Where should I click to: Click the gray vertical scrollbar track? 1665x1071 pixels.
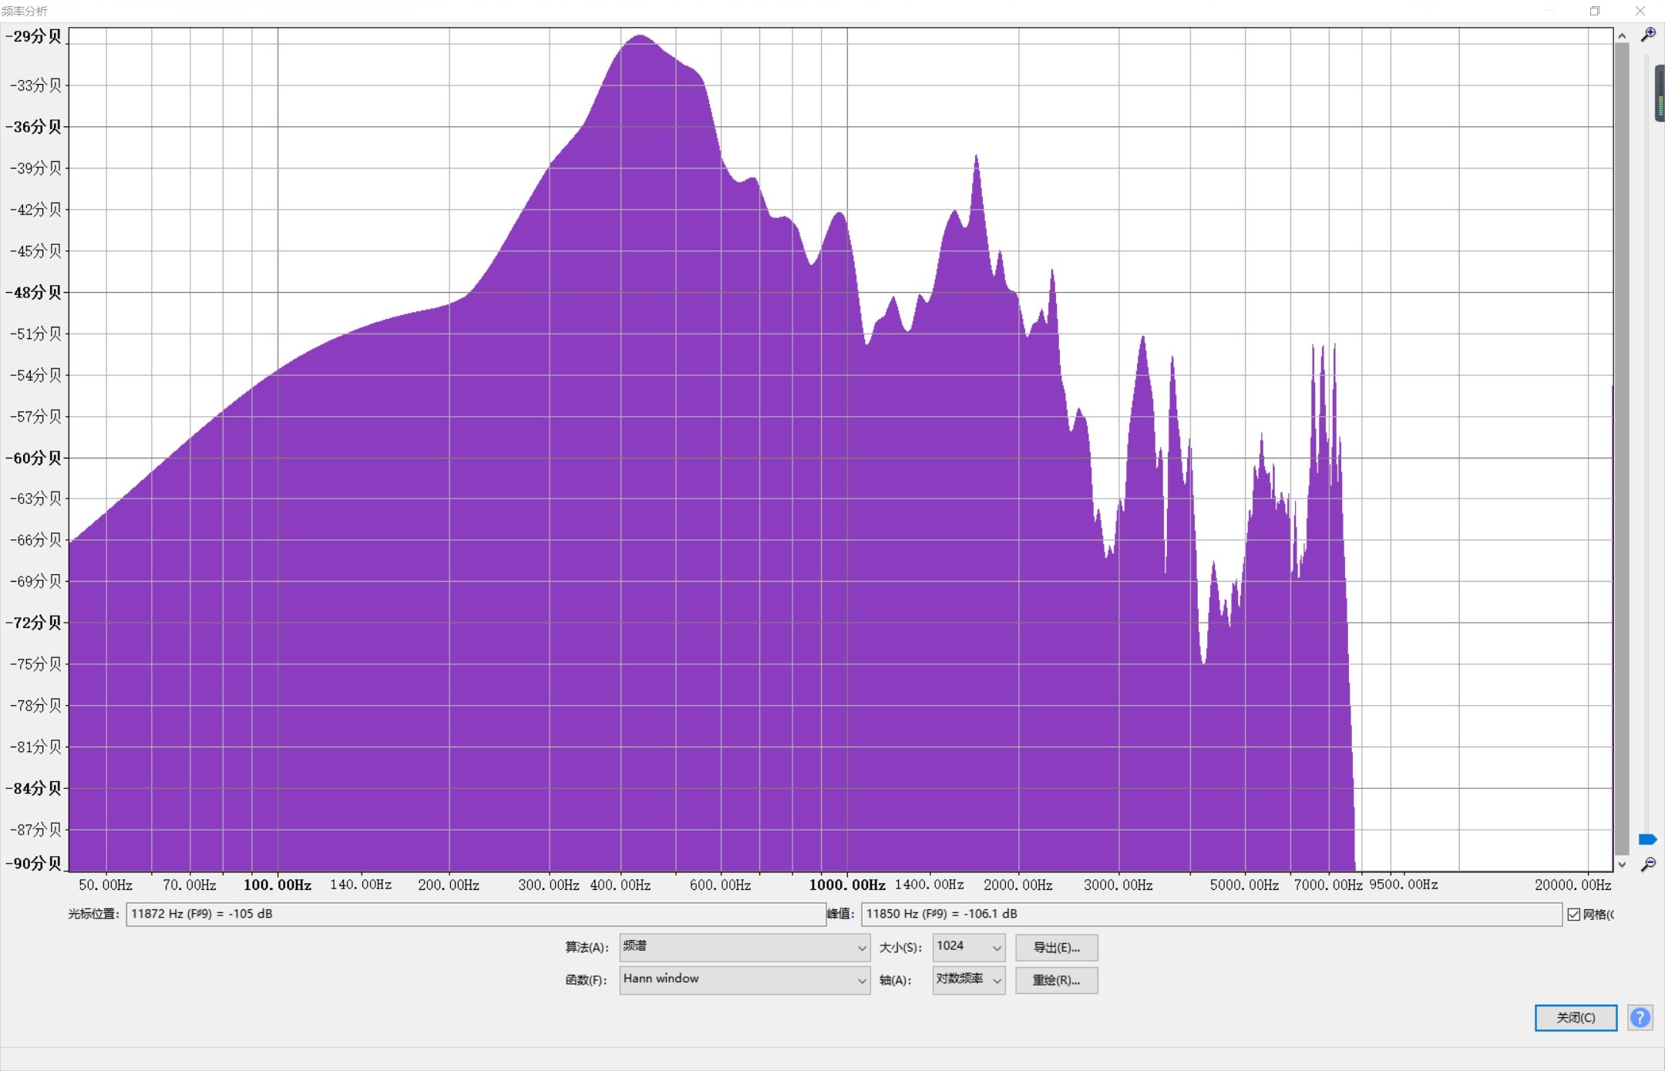(x=1622, y=447)
